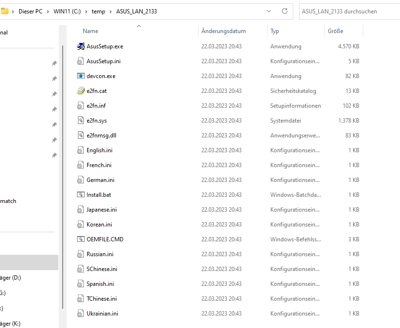Screen dimensions: 400x328
Task: Select the Ukrainian.ini file name
Action: pos(102,313)
